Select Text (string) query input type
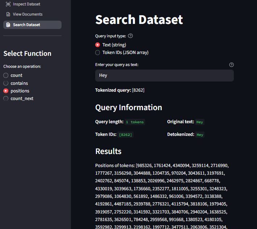The width and height of the screenshot is (257, 229). [x=98, y=45]
